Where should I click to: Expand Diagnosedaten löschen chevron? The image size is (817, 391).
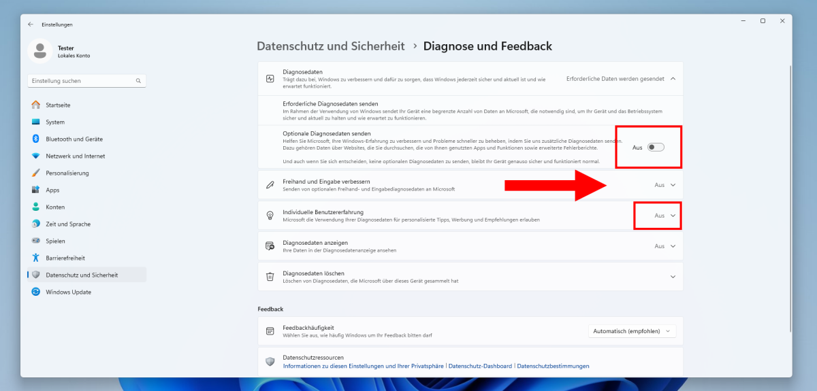coord(673,277)
